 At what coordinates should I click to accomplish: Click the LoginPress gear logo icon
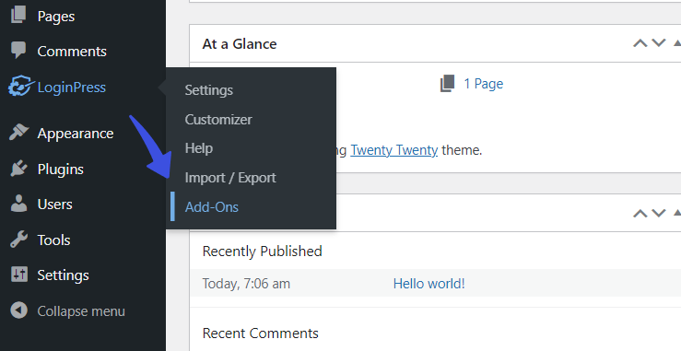[20, 87]
